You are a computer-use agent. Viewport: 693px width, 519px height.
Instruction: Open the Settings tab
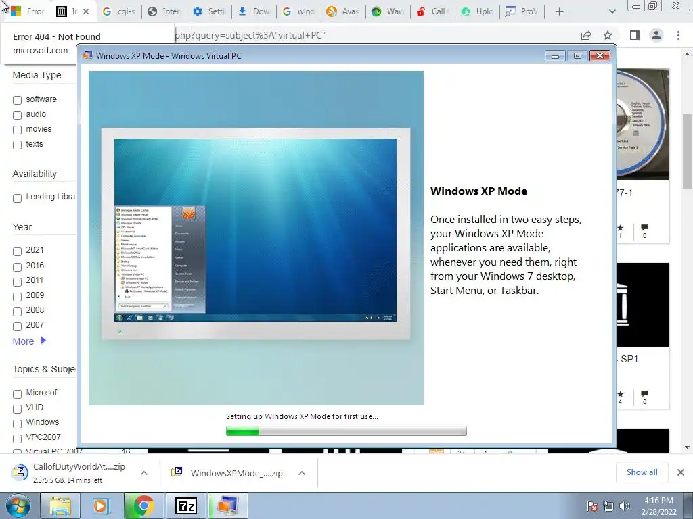point(209,11)
